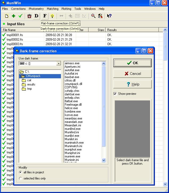Click the magnifying glass toolbar icon
Screen dimensions: 169x193
[x=93, y=16]
